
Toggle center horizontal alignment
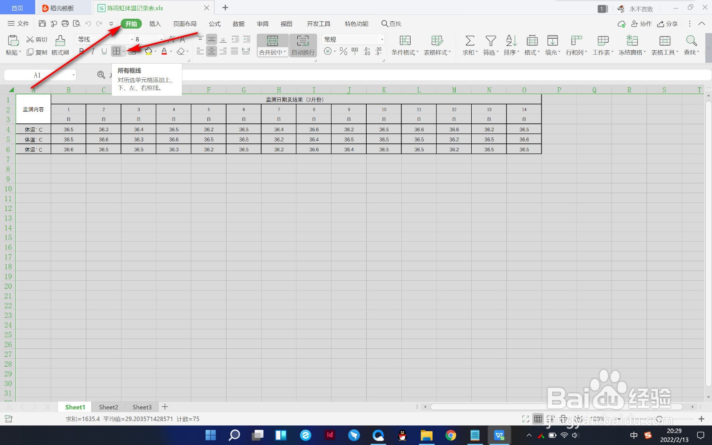pos(212,52)
